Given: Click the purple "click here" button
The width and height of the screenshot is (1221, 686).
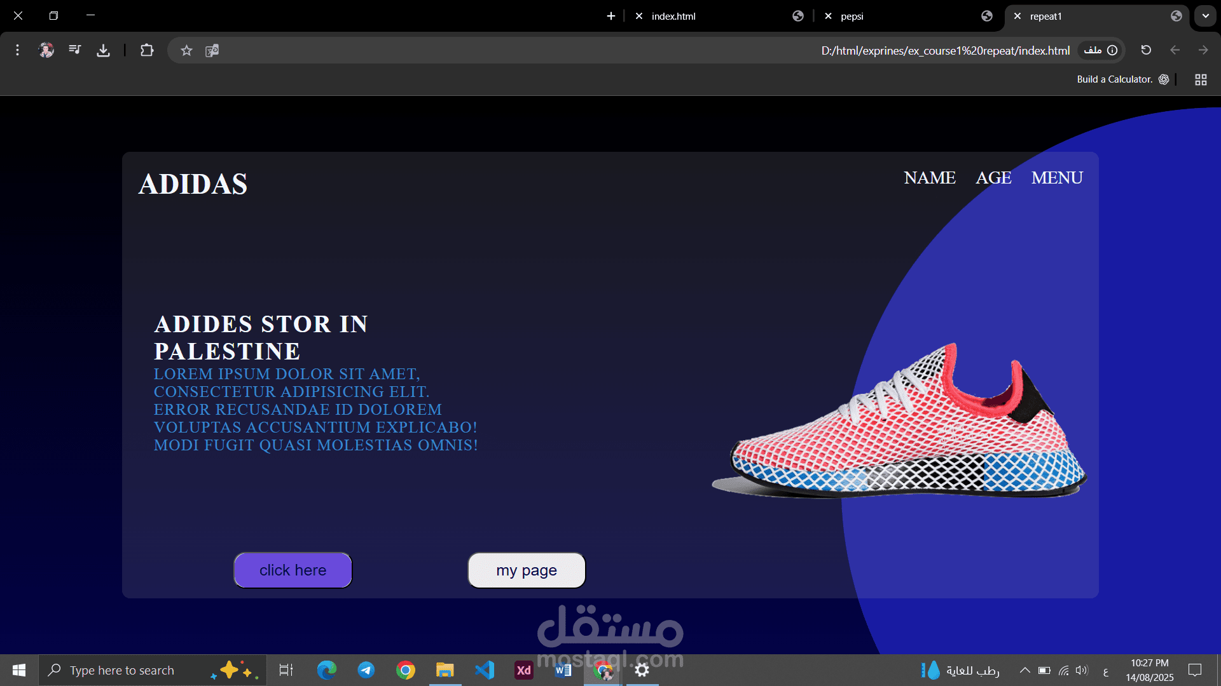Looking at the screenshot, I should (x=293, y=570).
